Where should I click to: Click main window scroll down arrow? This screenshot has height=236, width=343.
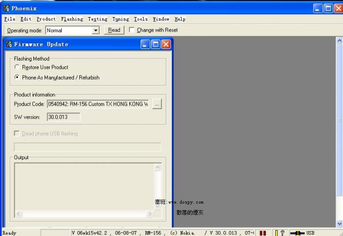pos(339,223)
